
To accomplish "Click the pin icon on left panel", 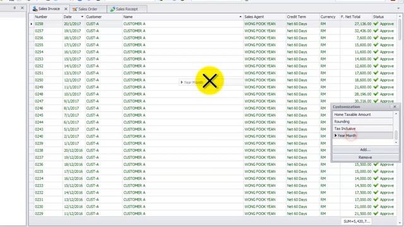I will click(x=15, y=8).
